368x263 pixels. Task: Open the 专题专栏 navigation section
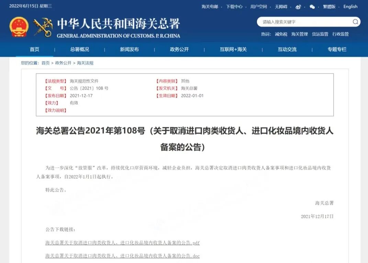[337, 49]
